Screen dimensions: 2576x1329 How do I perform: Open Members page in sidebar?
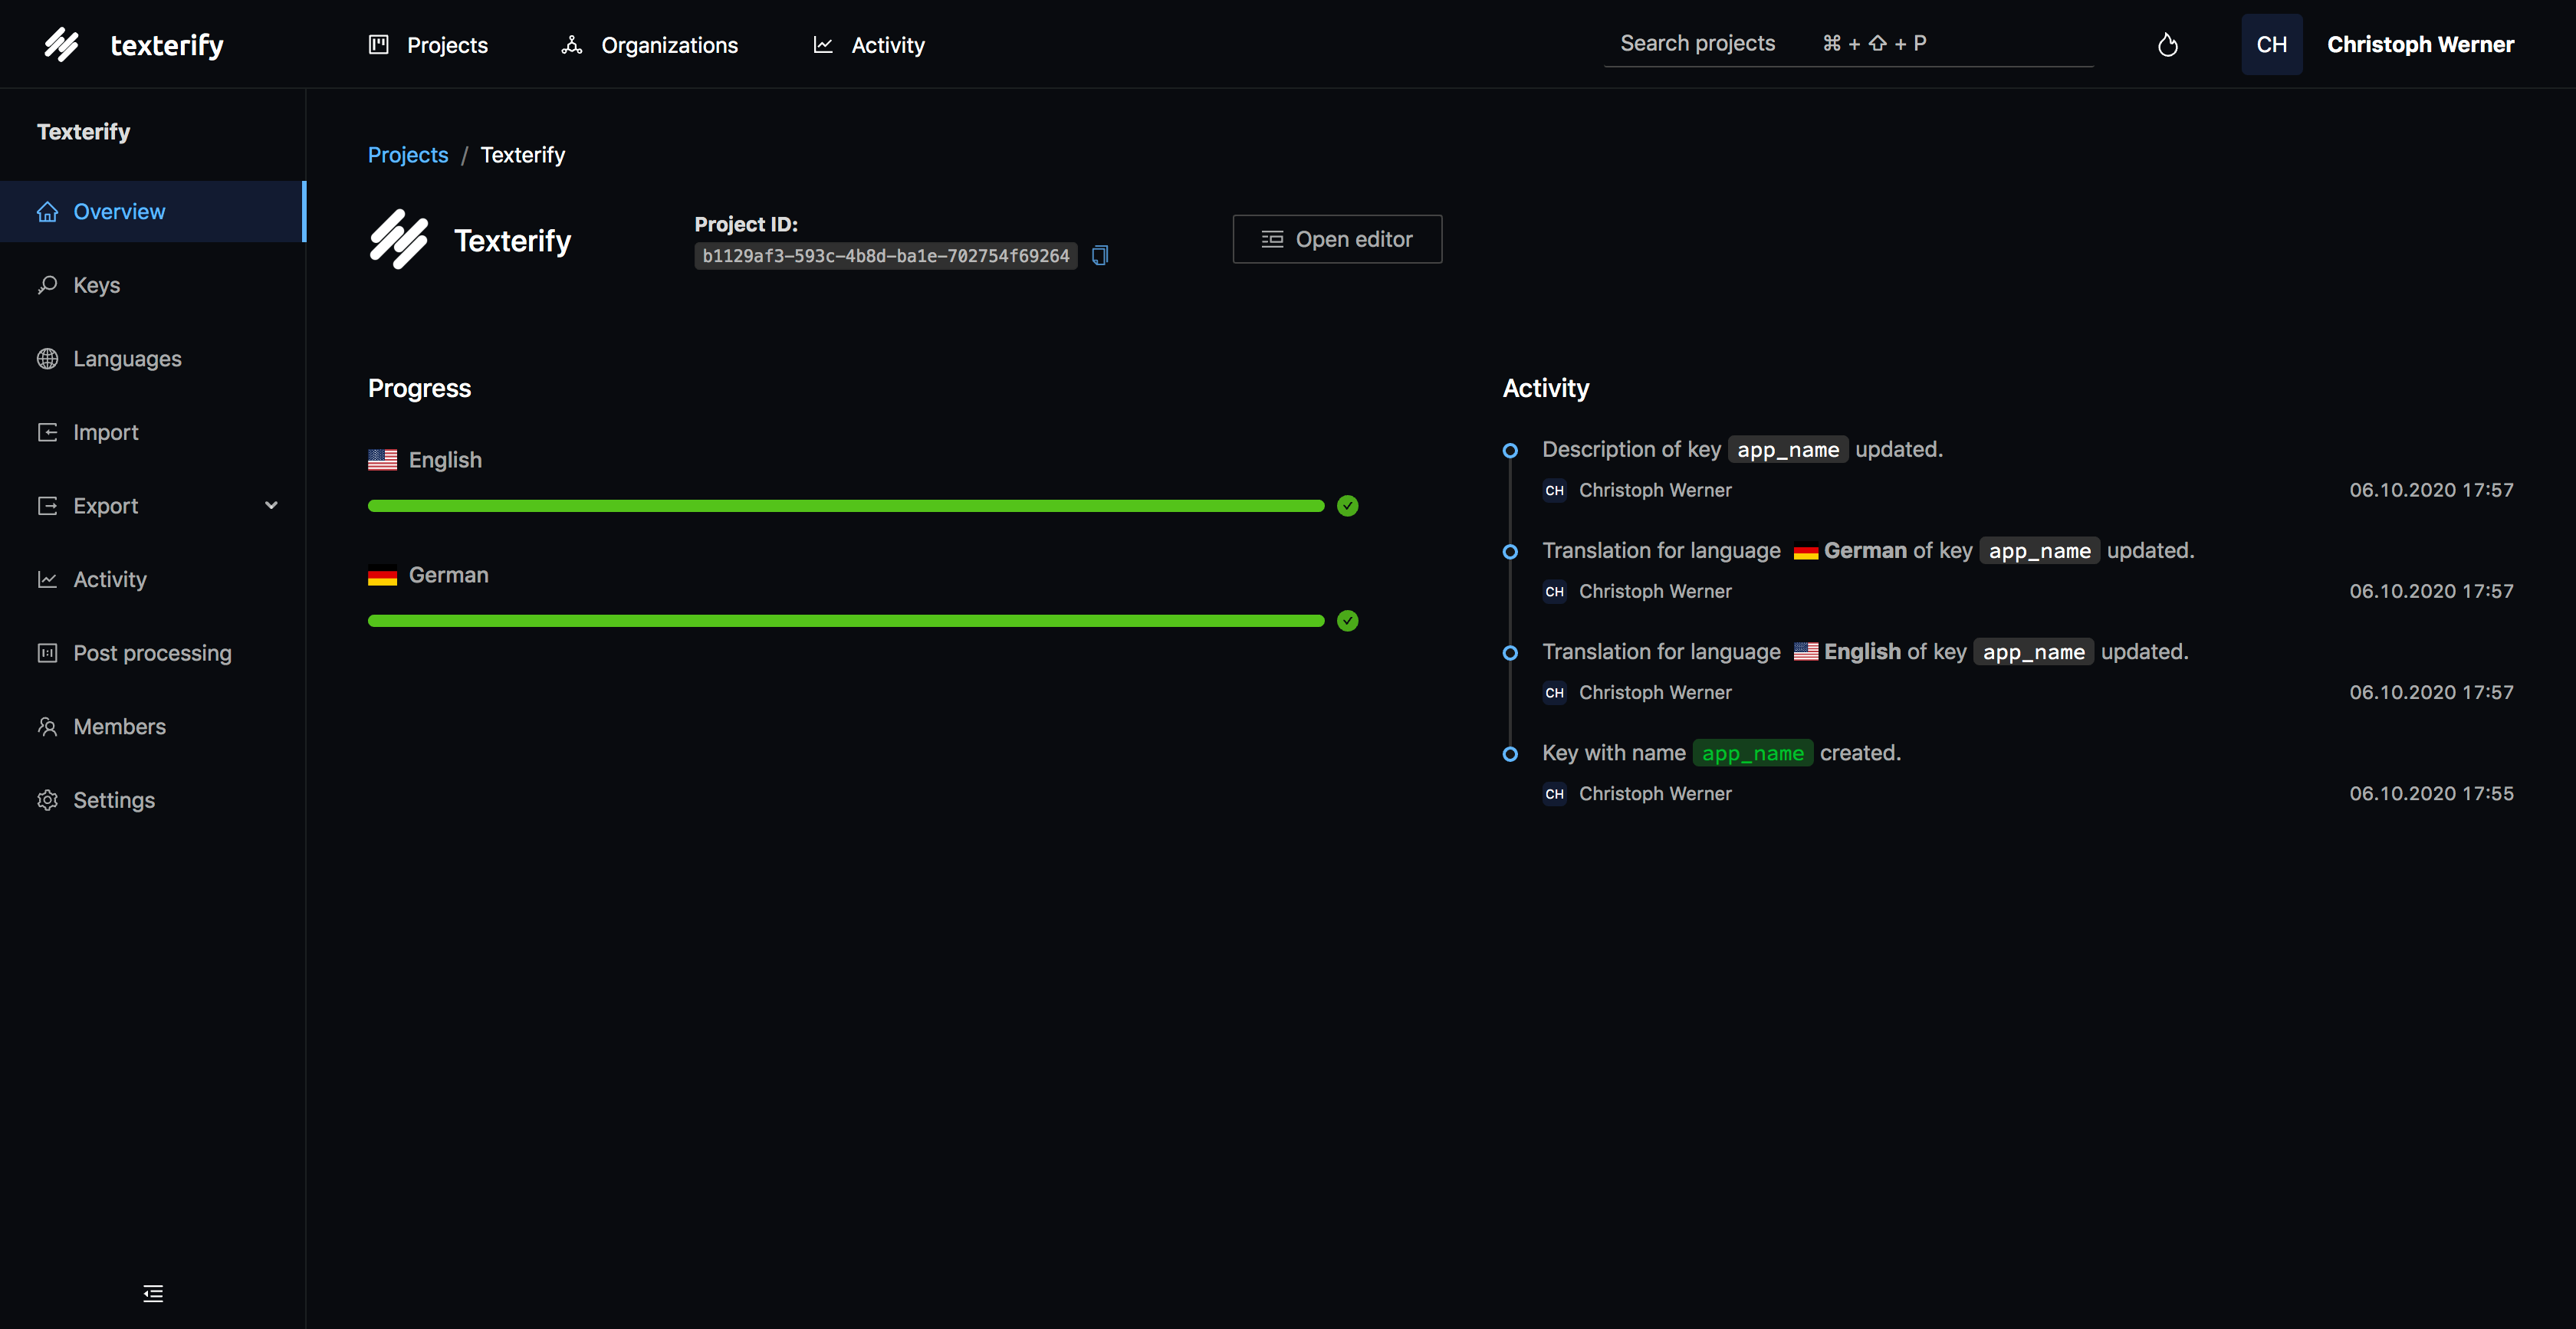[x=119, y=727]
